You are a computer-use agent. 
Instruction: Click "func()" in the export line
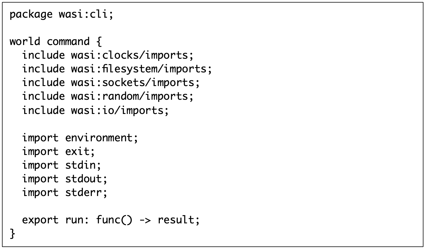coord(114,220)
